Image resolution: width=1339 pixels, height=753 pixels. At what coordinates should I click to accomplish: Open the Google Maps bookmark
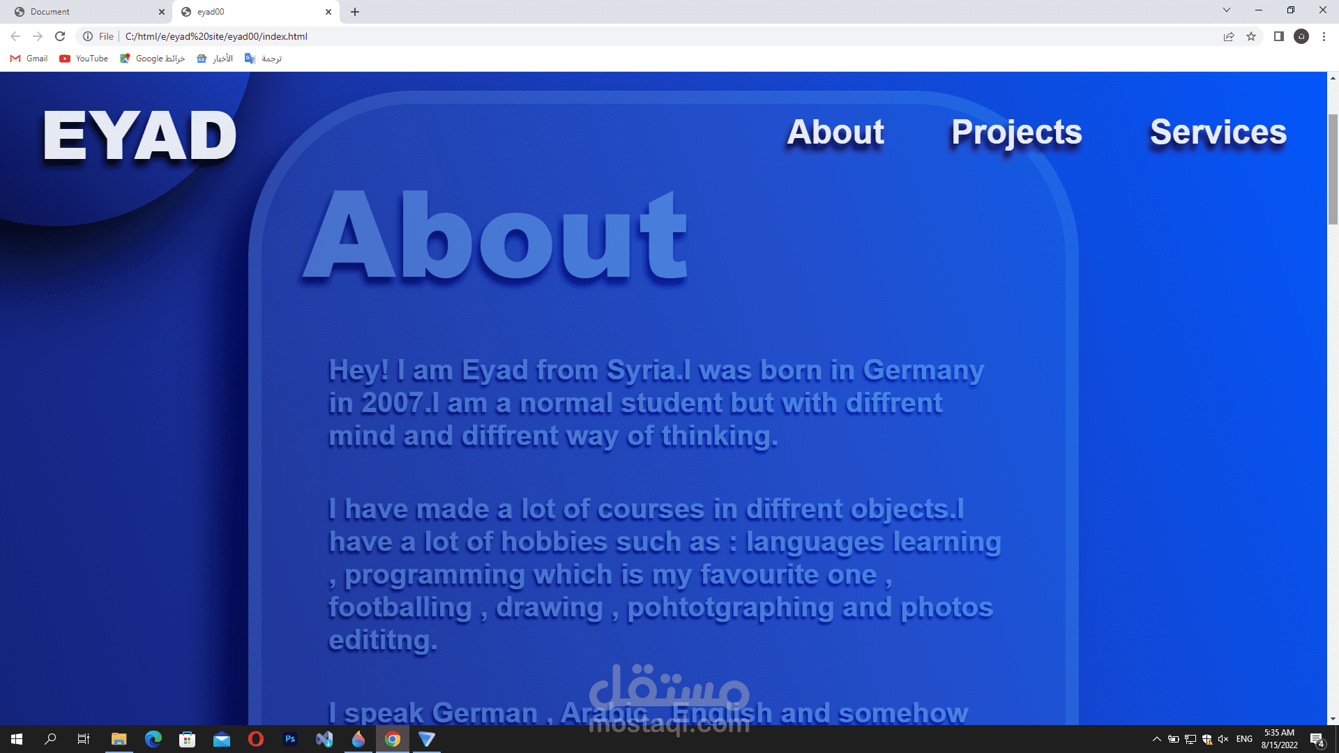click(152, 59)
